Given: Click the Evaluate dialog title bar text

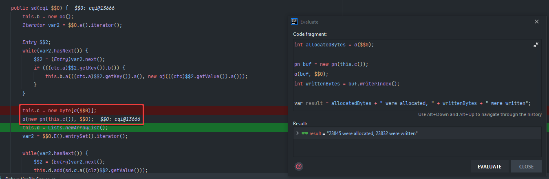Looking at the screenshot, I should pos(309,22).
